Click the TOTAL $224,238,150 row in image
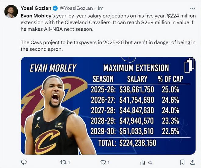The width and height of the screenshot is (201, 168). 127,143
